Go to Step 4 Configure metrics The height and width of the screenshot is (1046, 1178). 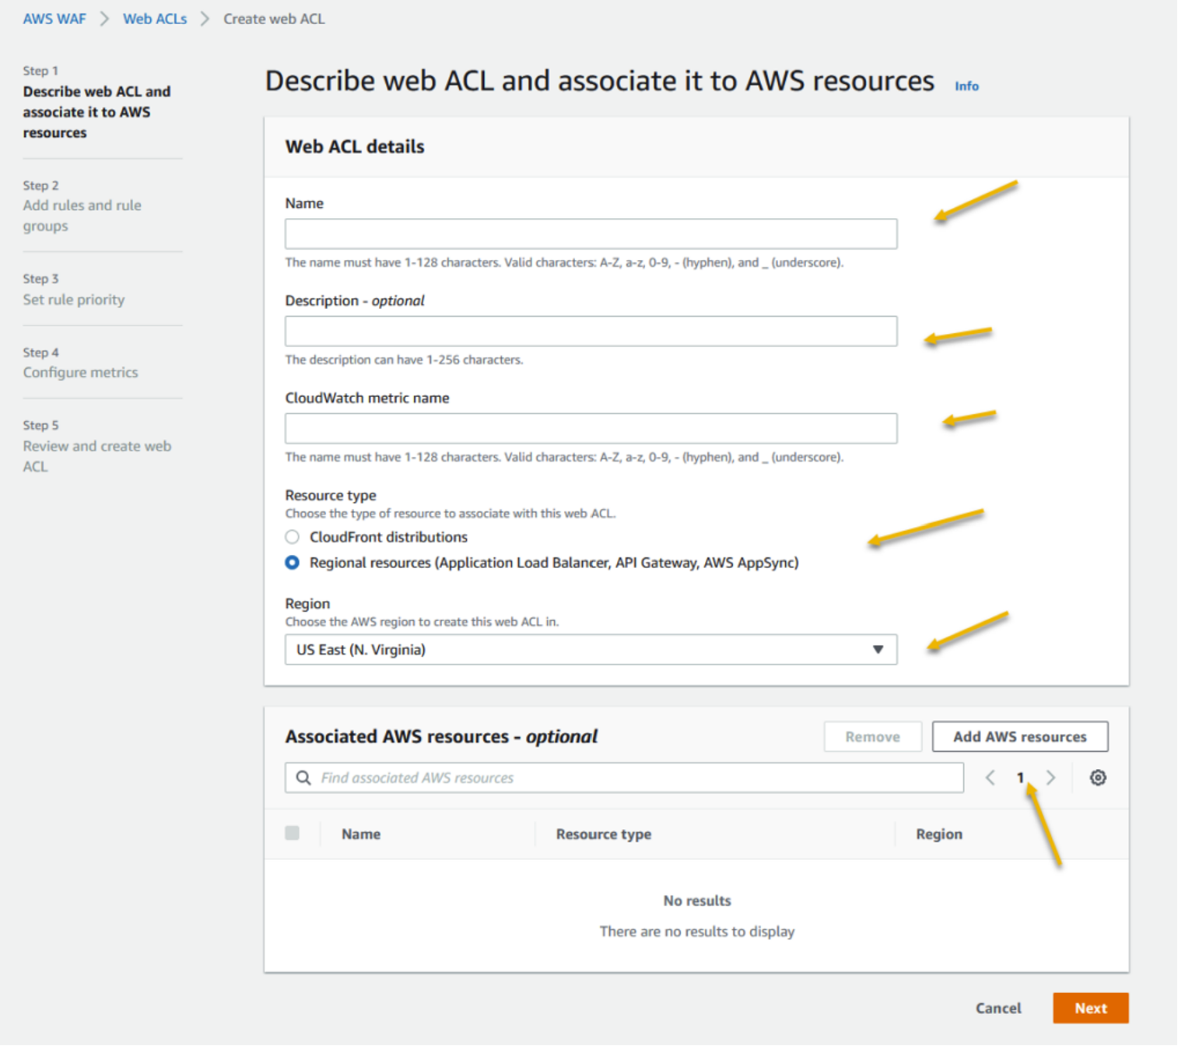[x=81, y=373]
